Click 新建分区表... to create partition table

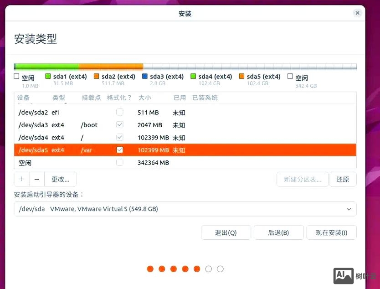click(303, 179)
